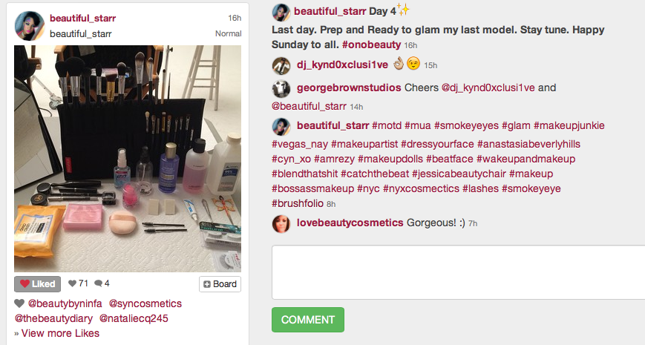Open #onobeauty hashtag link
Screen dimensions: 645x345
pos(371,45)
